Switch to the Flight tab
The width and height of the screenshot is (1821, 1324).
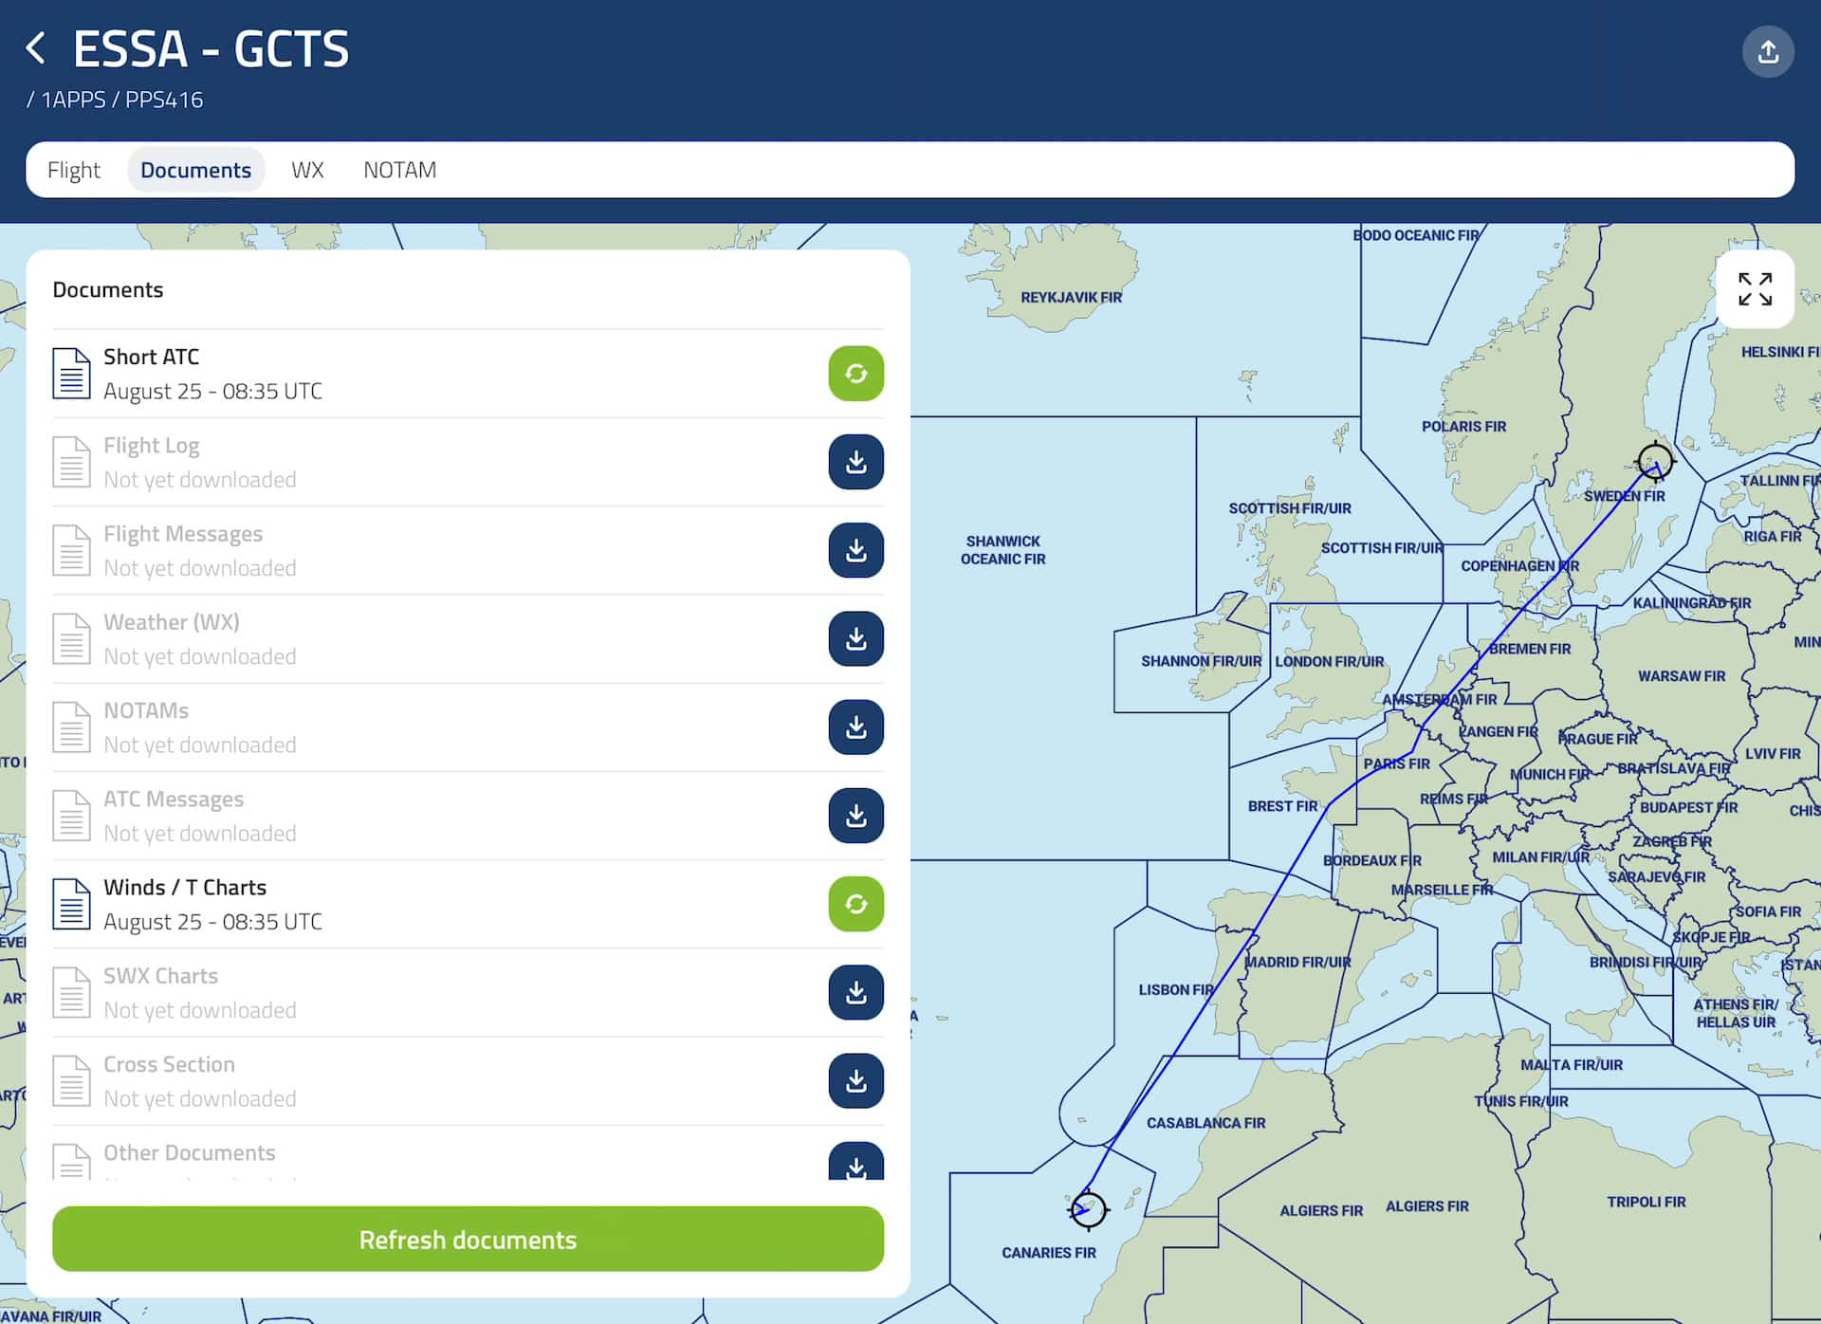pyautogui.click(x=74, y=170)
